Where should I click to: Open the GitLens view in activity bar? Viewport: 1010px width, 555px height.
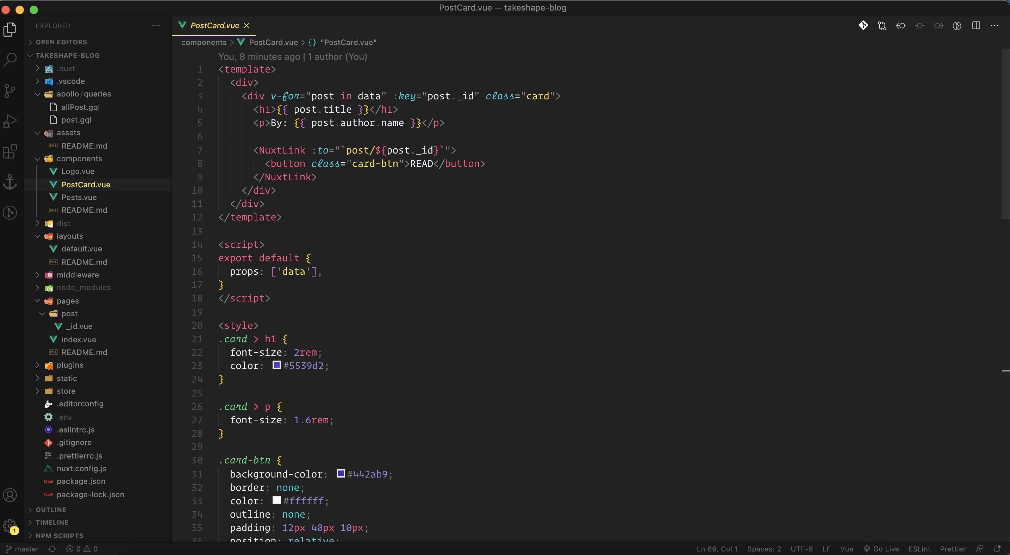point(10,212)
